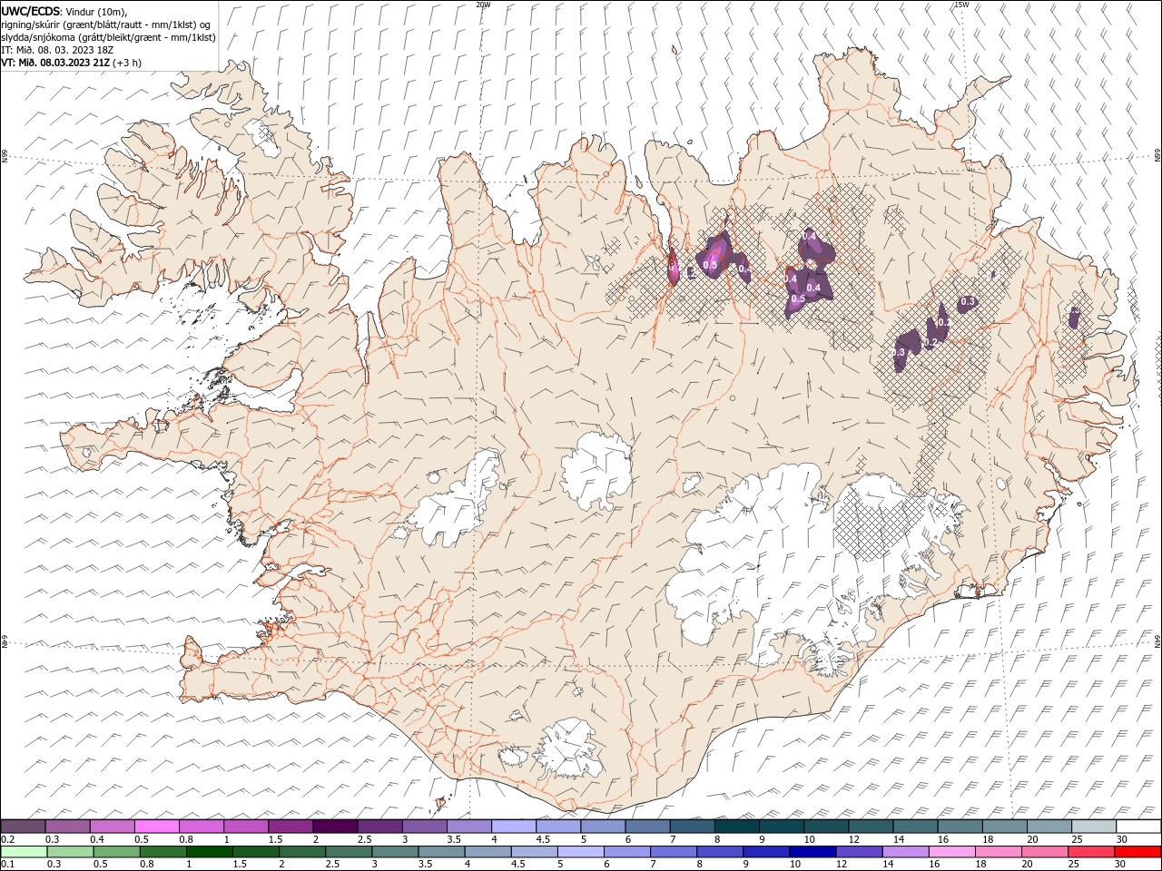The height and width of the screenshot is (871, 1162).
Task: Click the '0.1' label in the lower legend
Action: (x=6, y=865)
